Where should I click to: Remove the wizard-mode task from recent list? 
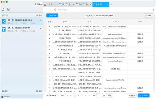coord(40,28)
